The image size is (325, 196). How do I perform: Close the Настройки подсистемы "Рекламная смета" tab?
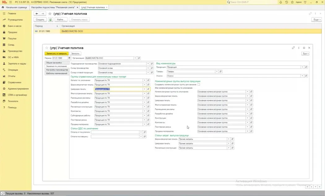(x=77, y=7)
